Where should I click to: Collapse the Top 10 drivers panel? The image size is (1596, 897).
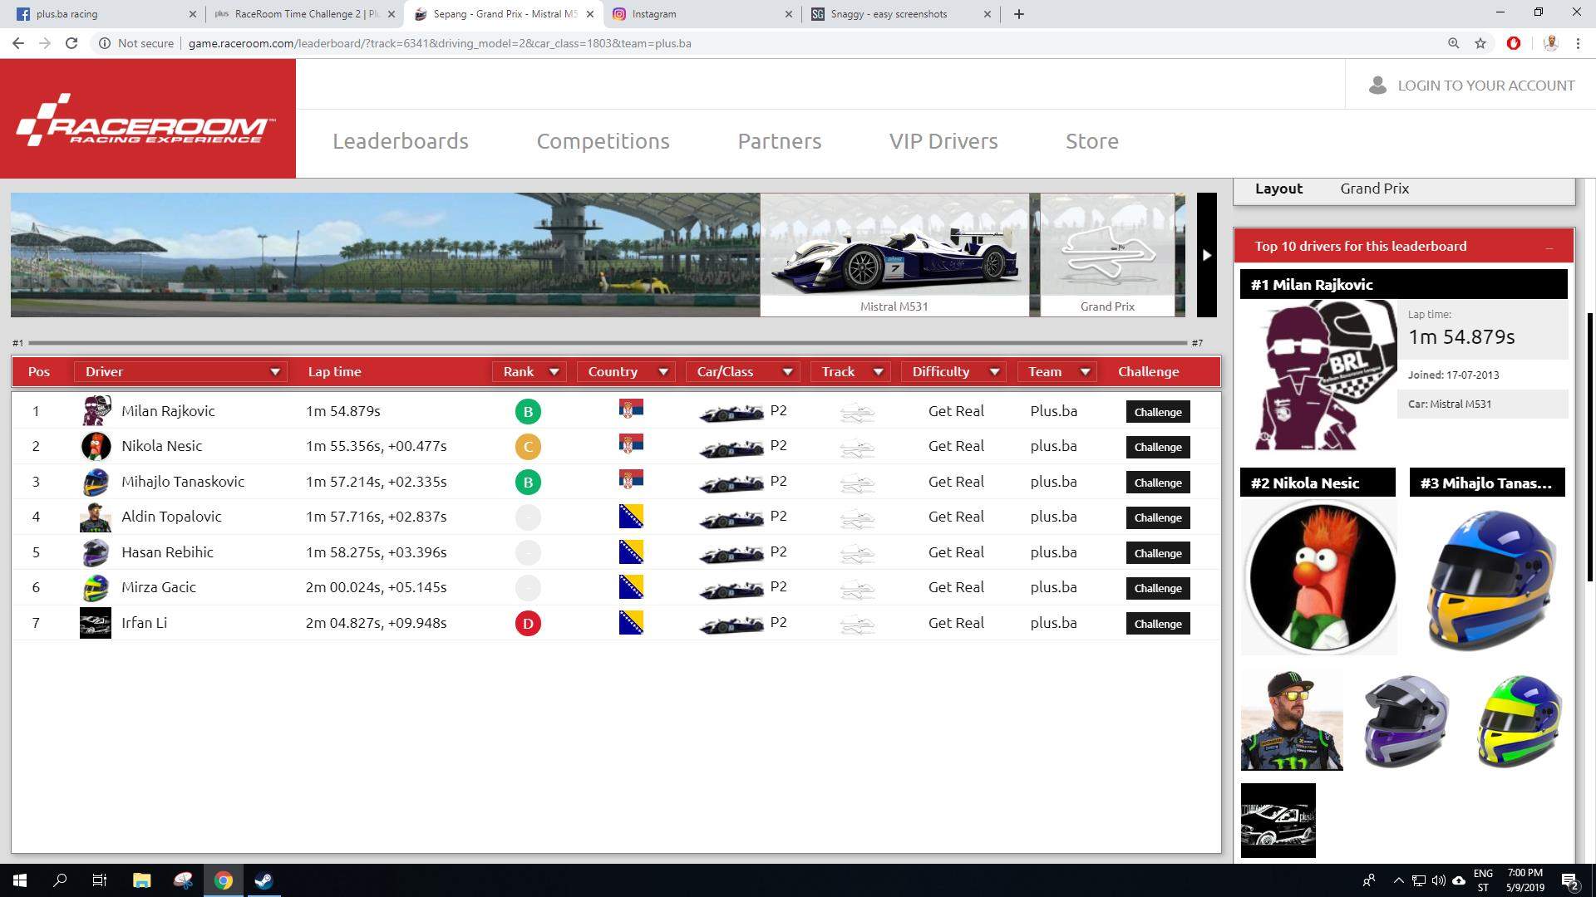[x=1549, y=247]
